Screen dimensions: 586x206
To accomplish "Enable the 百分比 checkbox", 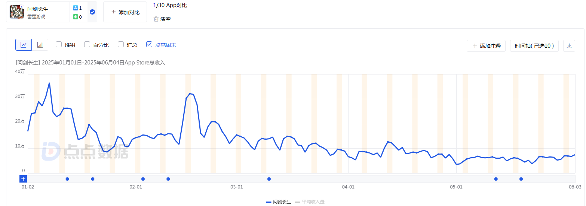I will (x=87, y=44).
